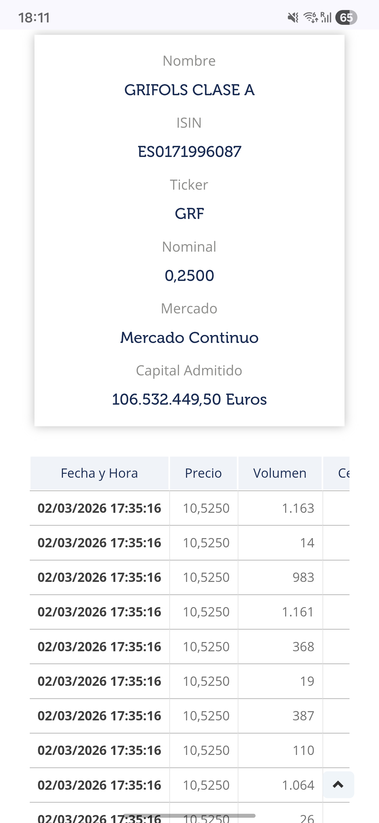Tap the volume cell showing 368

(303, 647)
